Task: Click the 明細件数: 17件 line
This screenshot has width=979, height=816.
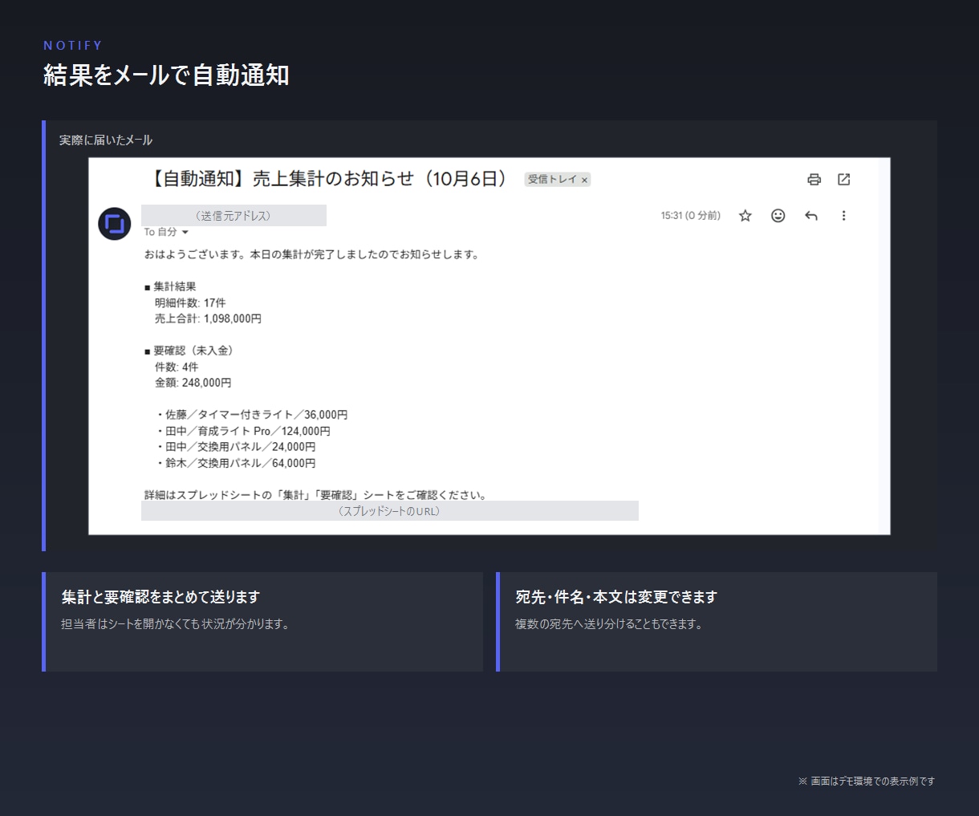Action: 190,302
